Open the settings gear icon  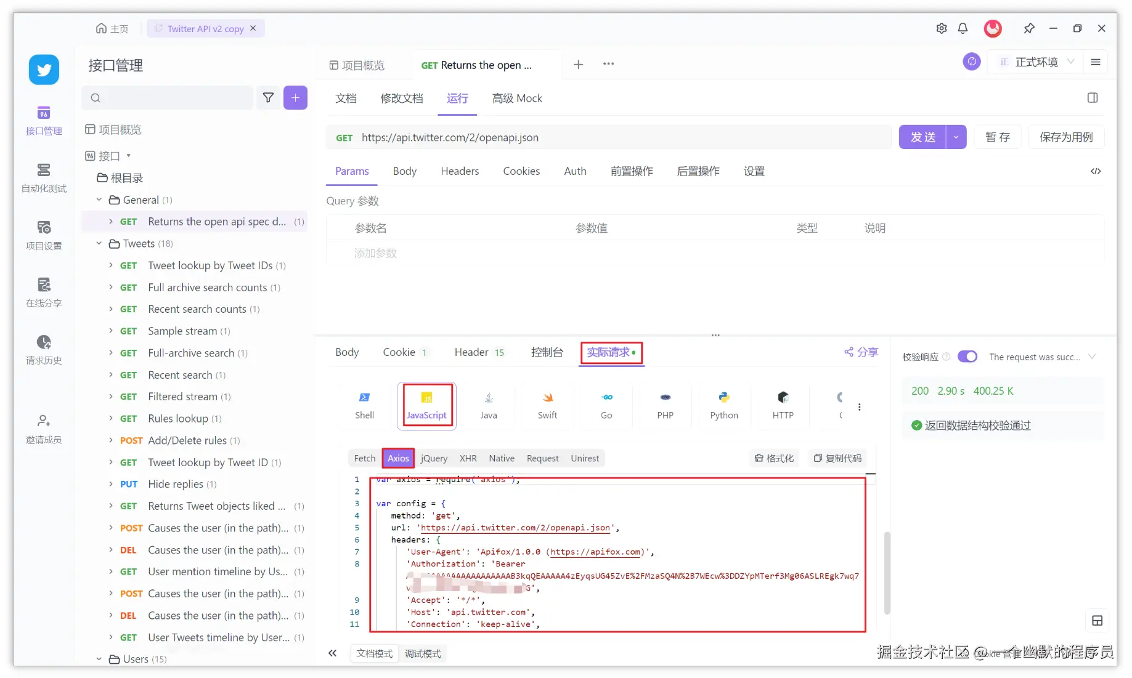click(x=941, y=28)
